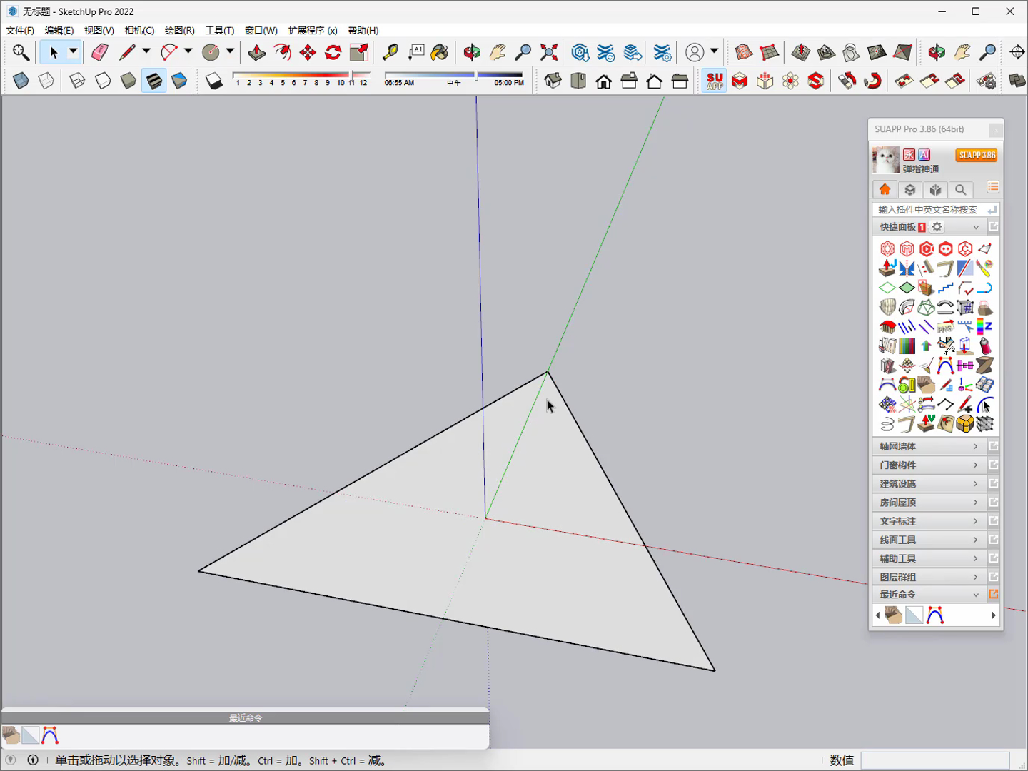Click the SUAPP 3.86 orange button
1028x771 pixels.
pyautogui.click(x=977, y=155)
